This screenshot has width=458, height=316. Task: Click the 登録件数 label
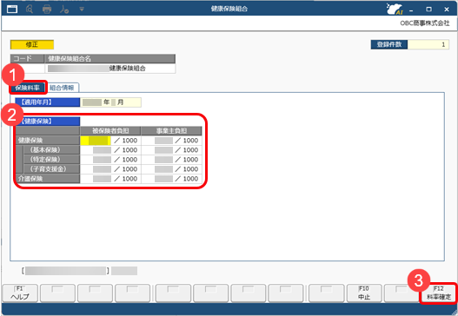click(389, 44)
